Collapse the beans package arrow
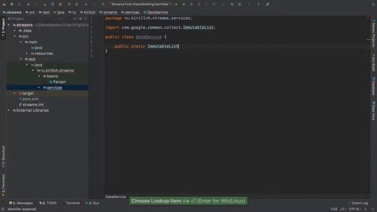Viewport: 377px width, 212px height. tap(39, 76)
